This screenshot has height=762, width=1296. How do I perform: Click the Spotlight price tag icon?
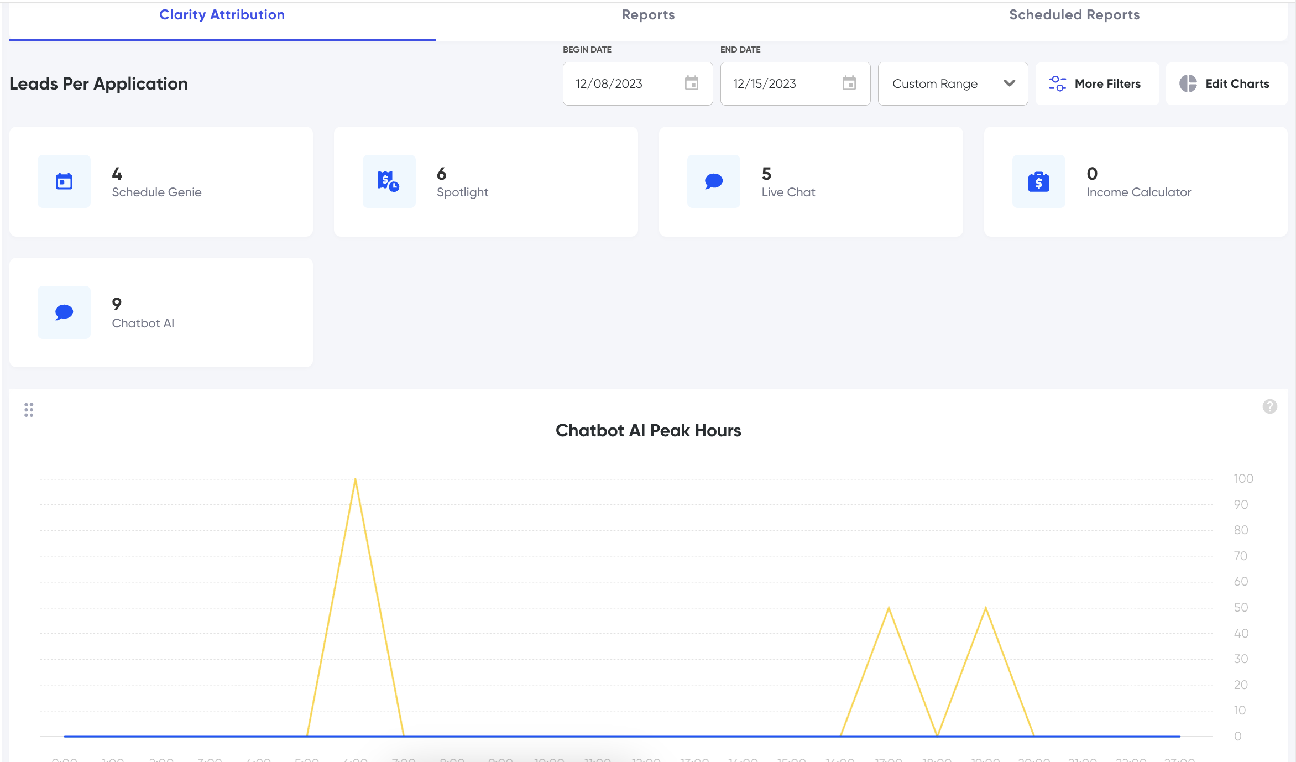coord(389,181)
